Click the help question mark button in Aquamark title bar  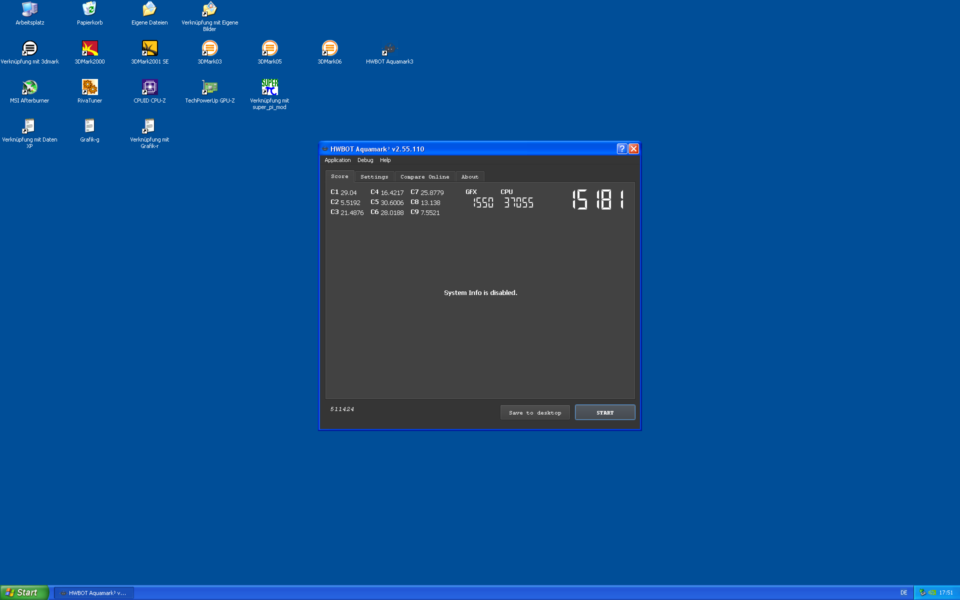(x=621, y=148)
